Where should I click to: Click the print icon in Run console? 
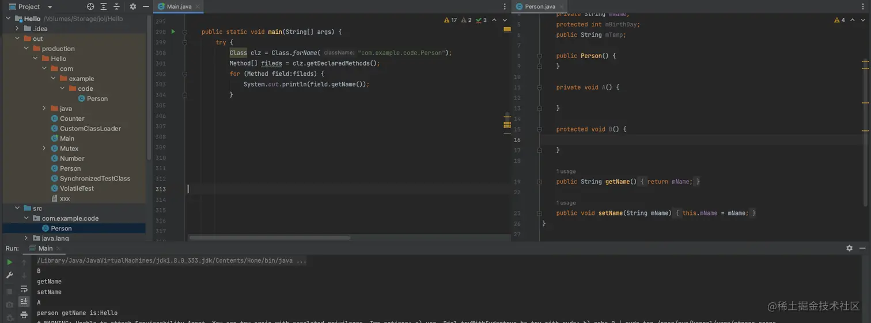click(x=24, y=315)
